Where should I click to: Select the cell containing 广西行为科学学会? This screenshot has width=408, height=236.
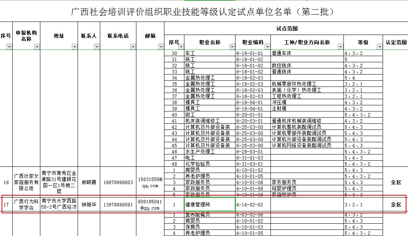[26, 204]
